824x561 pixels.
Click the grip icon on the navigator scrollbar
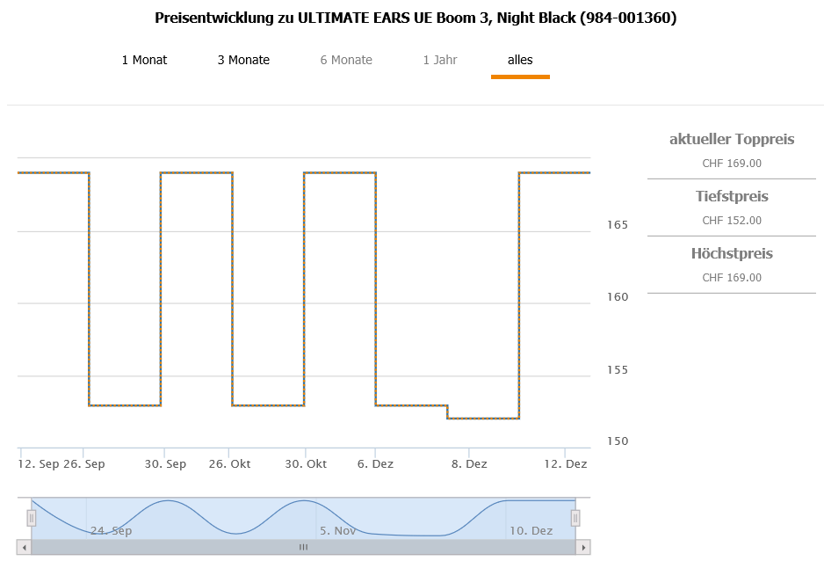click(x=303, y=547)
